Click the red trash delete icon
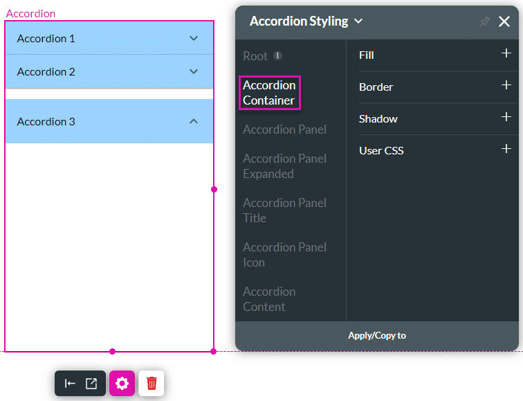Viewport: 523px width, 401px height. tap(152, 383)
